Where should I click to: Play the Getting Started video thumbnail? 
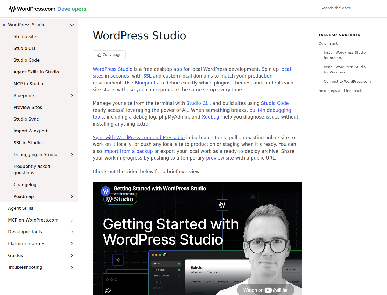[198, 239]
